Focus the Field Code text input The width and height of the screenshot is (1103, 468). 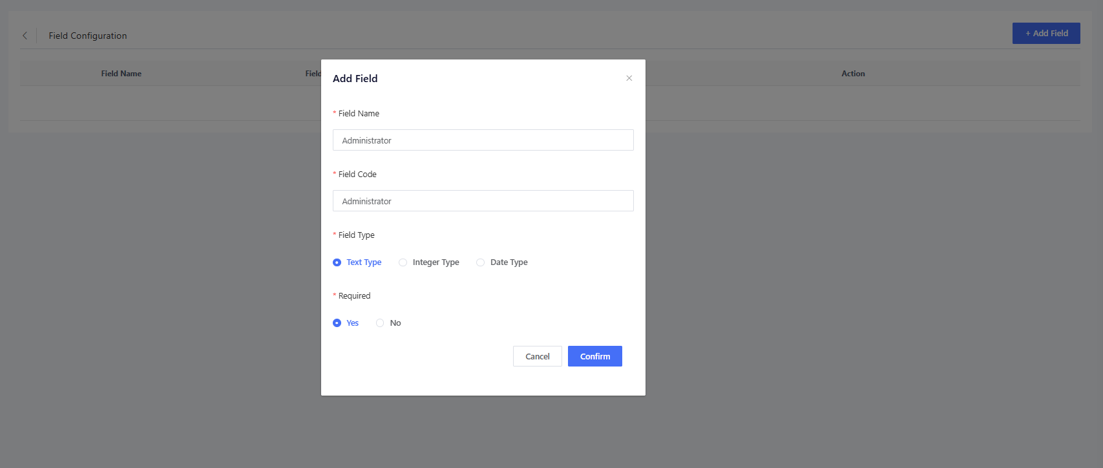(x=483, y=201)
